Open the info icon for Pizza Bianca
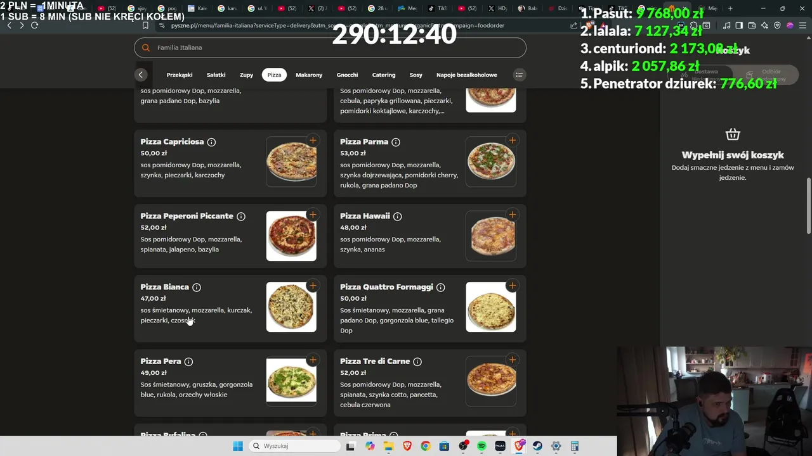Image resolution: width=812 pixels, height=456 pixels. tap(197, 288)
